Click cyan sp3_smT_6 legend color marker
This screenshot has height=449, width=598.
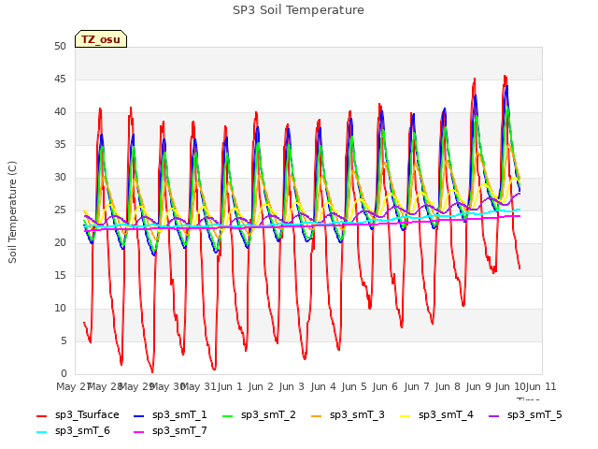coord(41,432)
